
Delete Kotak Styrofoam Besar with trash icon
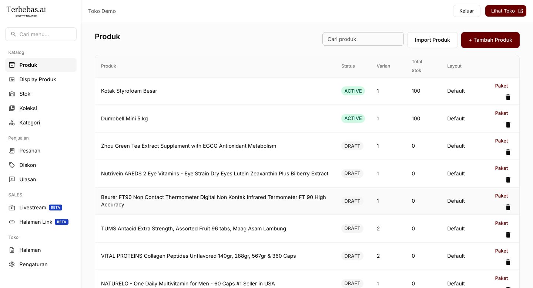(x=508, y=97)
